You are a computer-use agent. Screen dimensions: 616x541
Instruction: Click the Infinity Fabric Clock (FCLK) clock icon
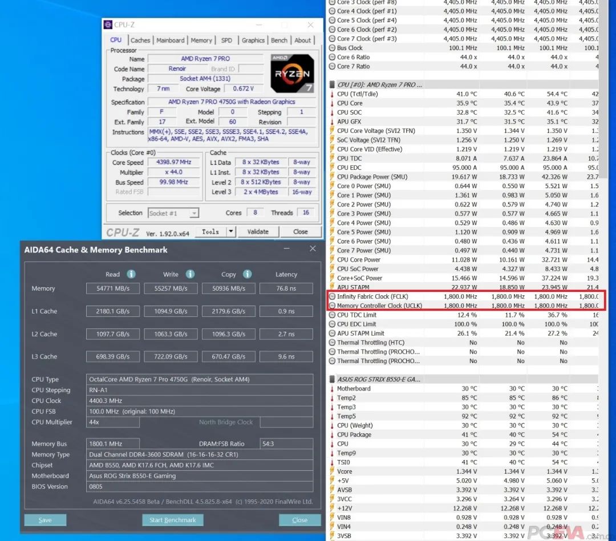pyautogui.click(x=333, y=296)
